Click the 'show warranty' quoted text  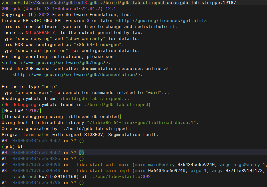click(x=86, y=39)
